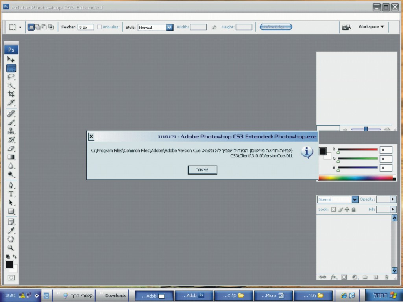
Task: Select the Dodge tool
Action: [11, 175]
